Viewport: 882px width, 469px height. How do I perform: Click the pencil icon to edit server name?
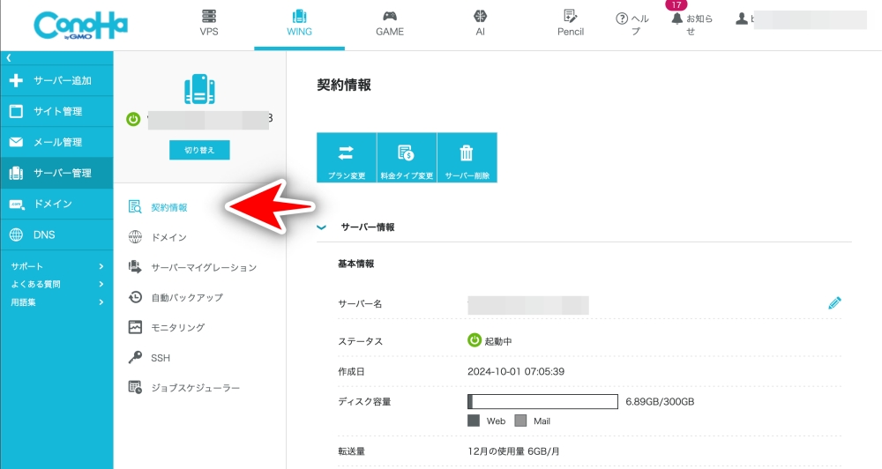834,303
